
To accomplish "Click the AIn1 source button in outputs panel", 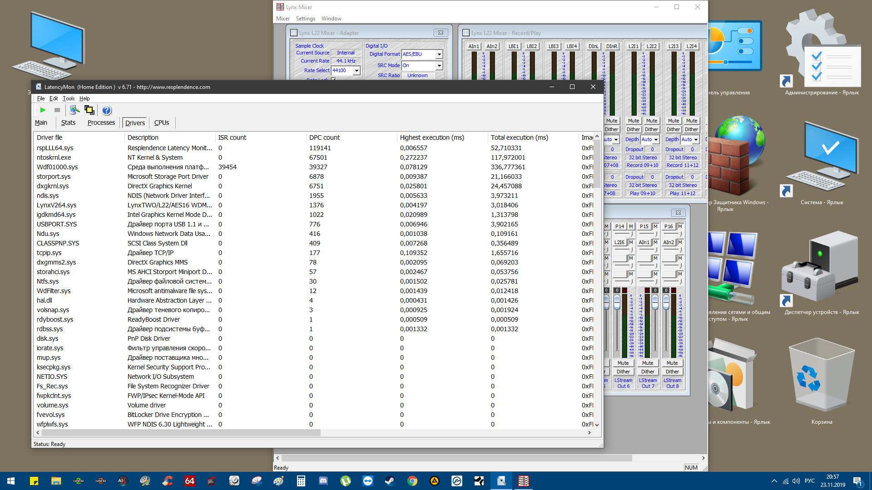I will coord(644,242).
